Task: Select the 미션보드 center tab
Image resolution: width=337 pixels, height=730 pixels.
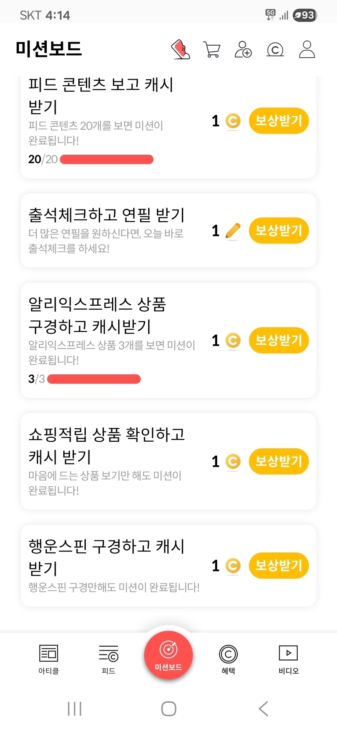Action: [x=168, y=654]
